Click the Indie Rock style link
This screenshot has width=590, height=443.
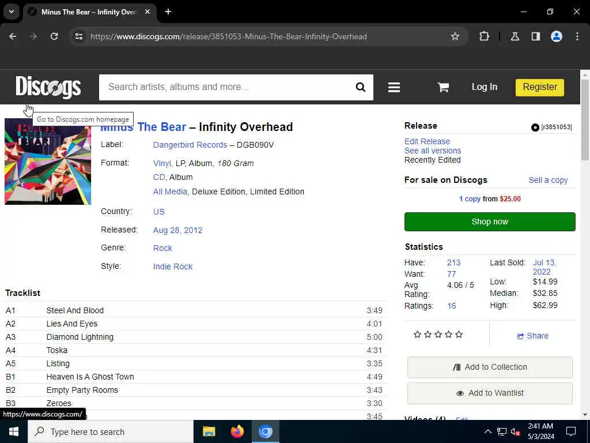pos(173,266)
